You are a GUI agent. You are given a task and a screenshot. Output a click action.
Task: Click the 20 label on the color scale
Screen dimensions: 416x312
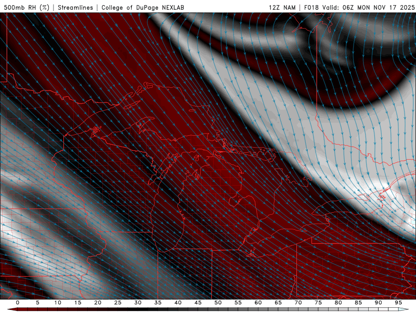click(x=98, y=303)
